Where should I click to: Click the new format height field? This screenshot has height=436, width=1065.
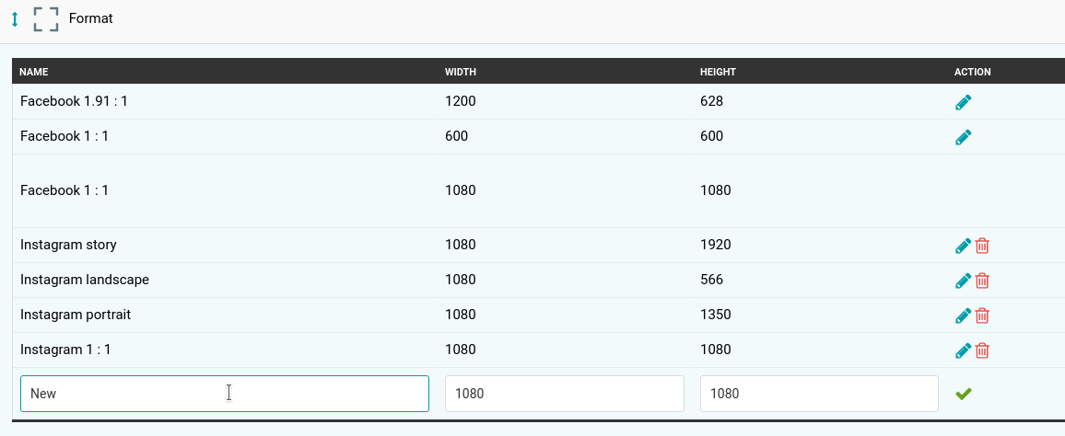pos(819,394)
